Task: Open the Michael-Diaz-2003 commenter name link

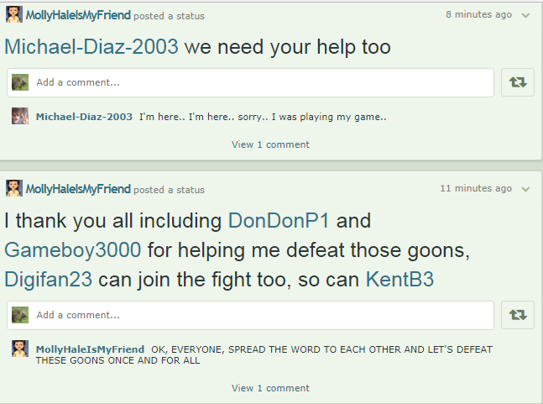Action: (84, 117)
